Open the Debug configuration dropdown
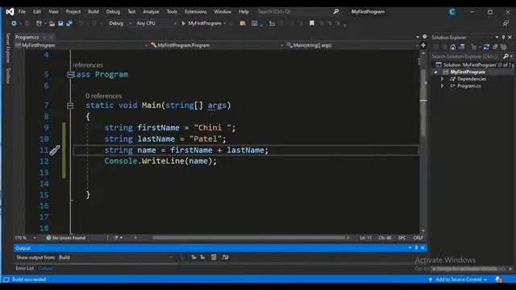The image size is (516, 290). click(120, 23)
